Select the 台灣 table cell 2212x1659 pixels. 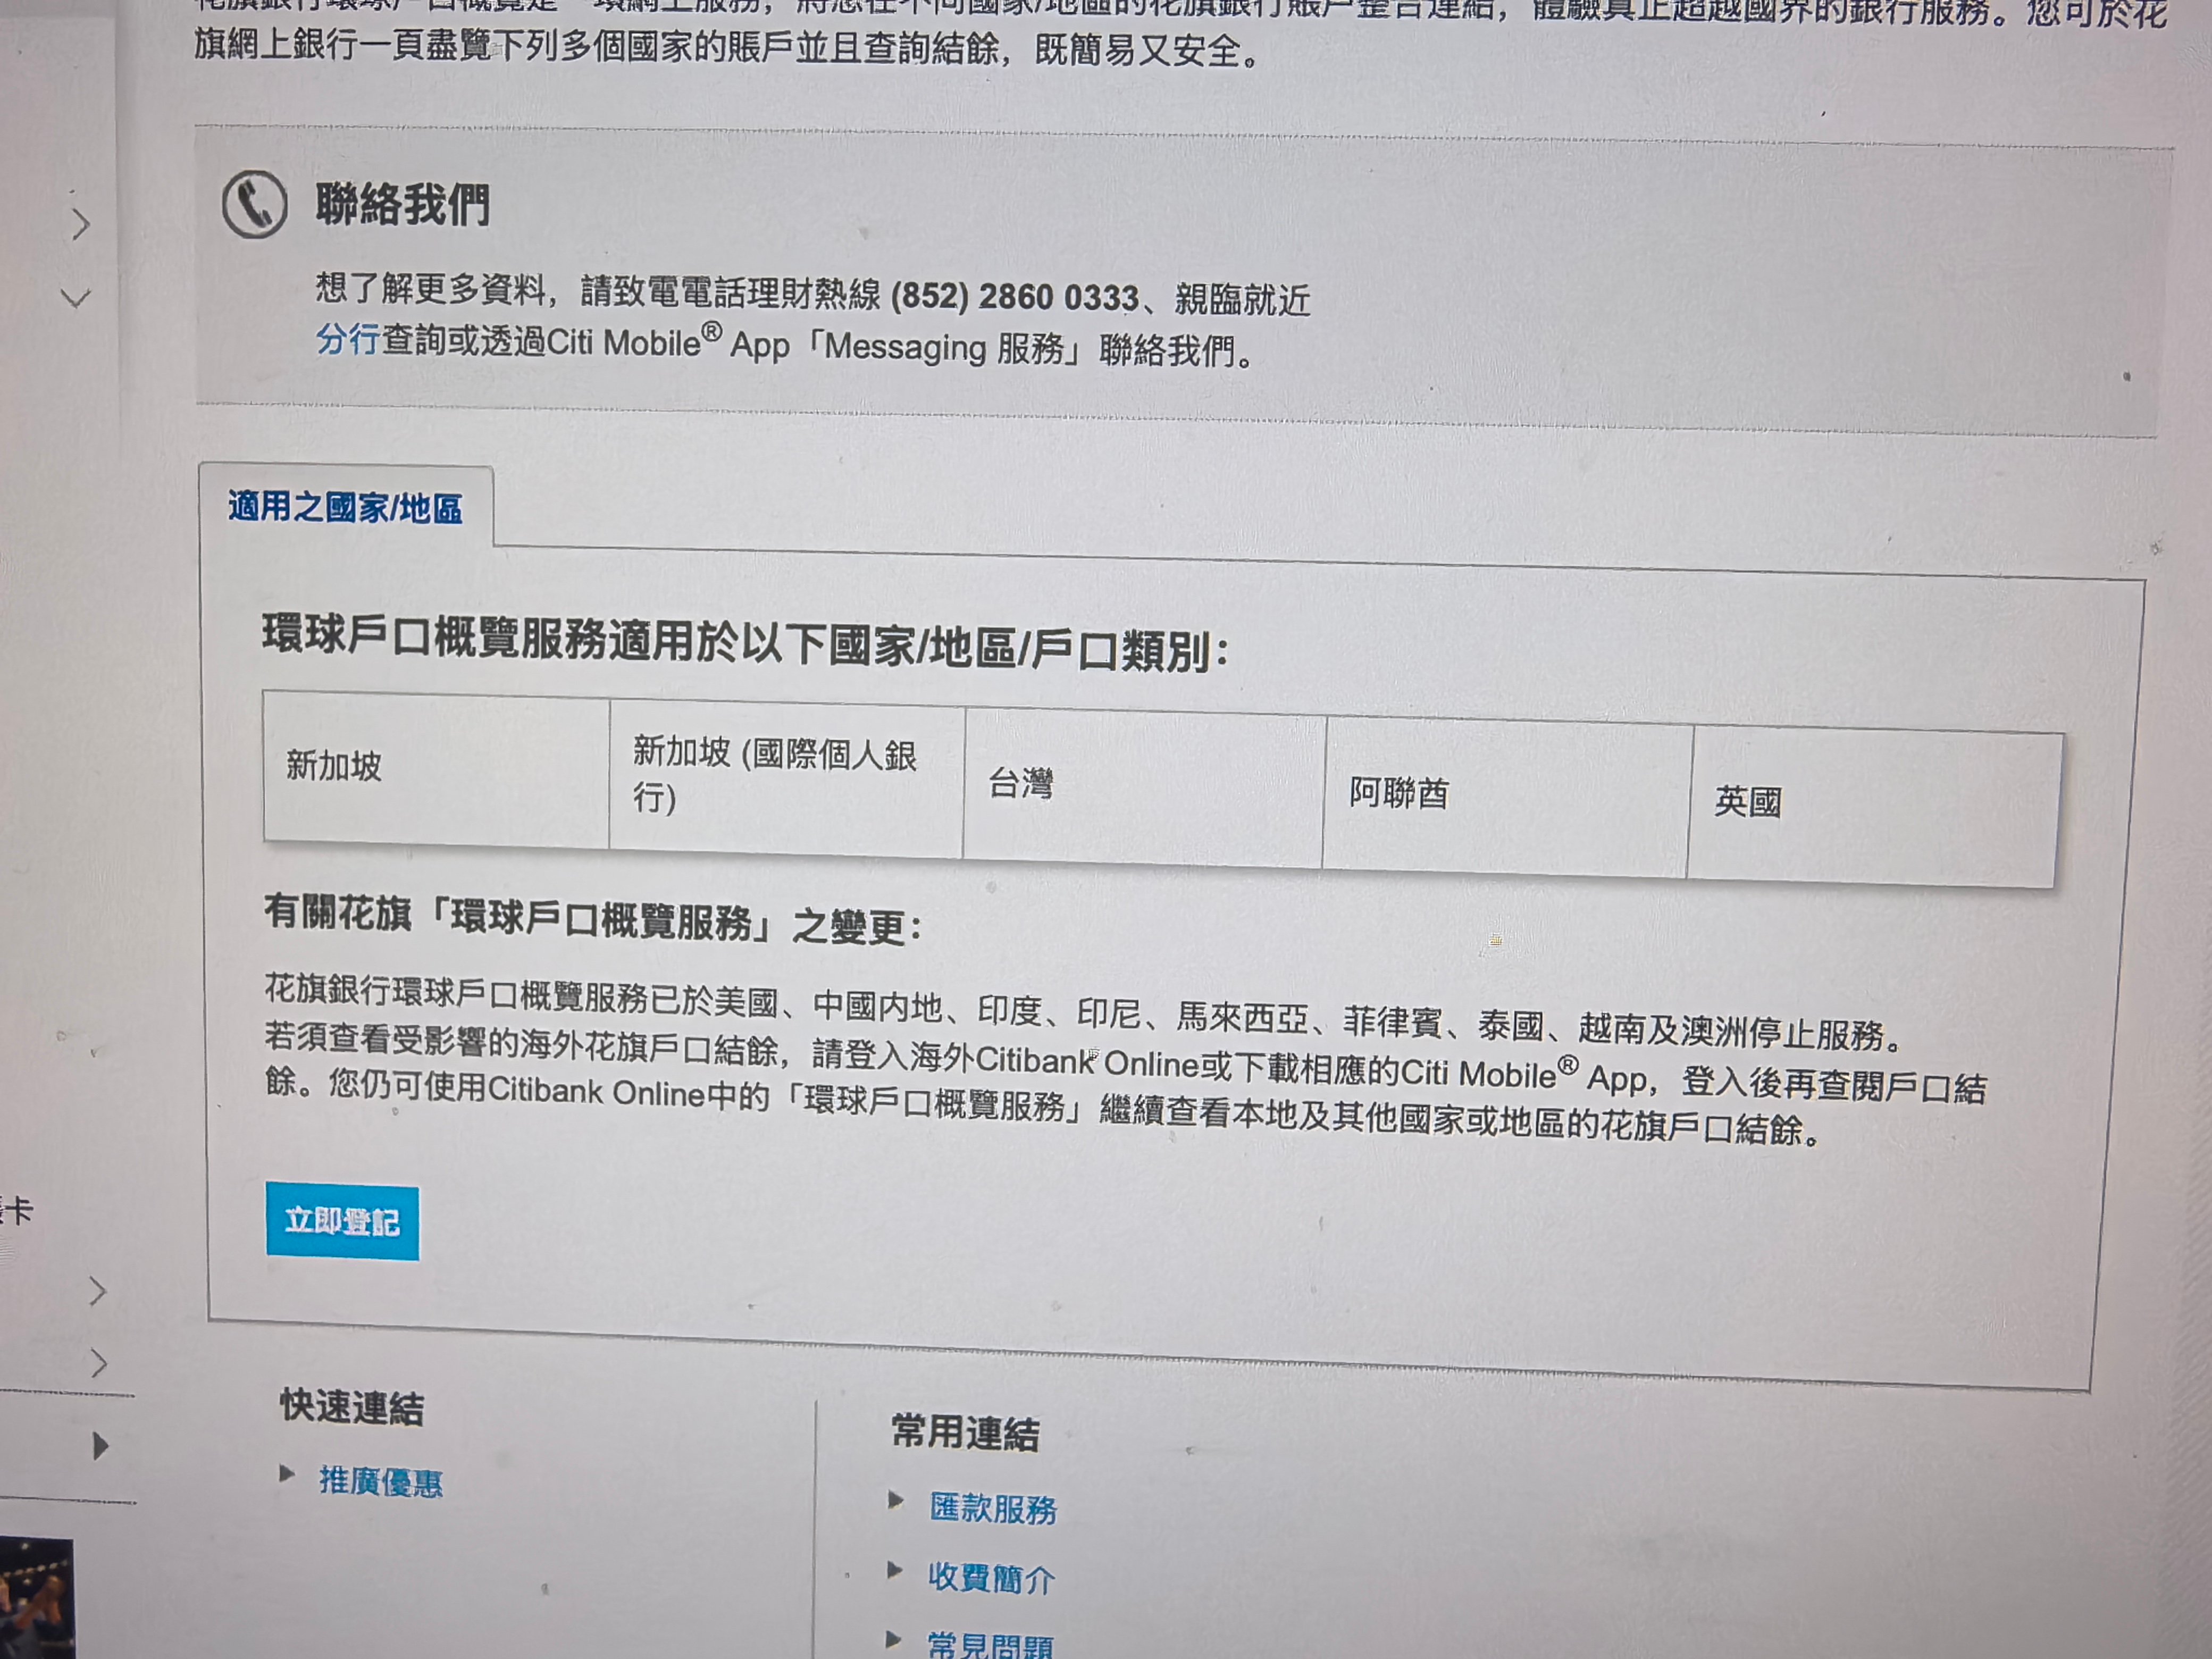point(1143,787)
